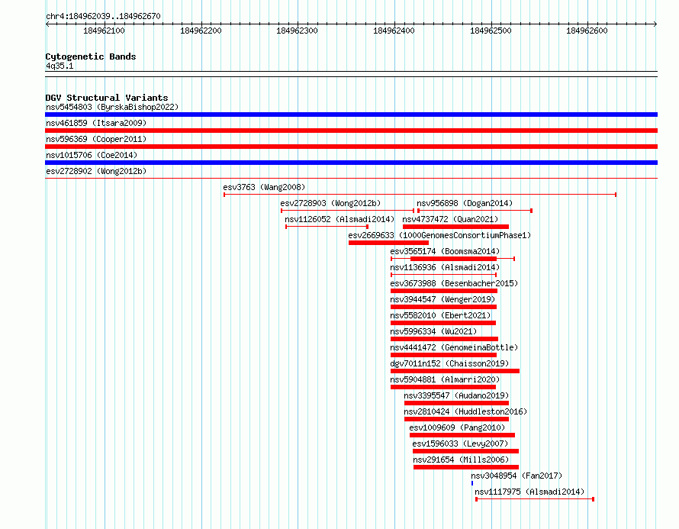Viewport: 679px width, 529px height.
Task: Click ruler position 184962300
Action: (x=297, y=31)
